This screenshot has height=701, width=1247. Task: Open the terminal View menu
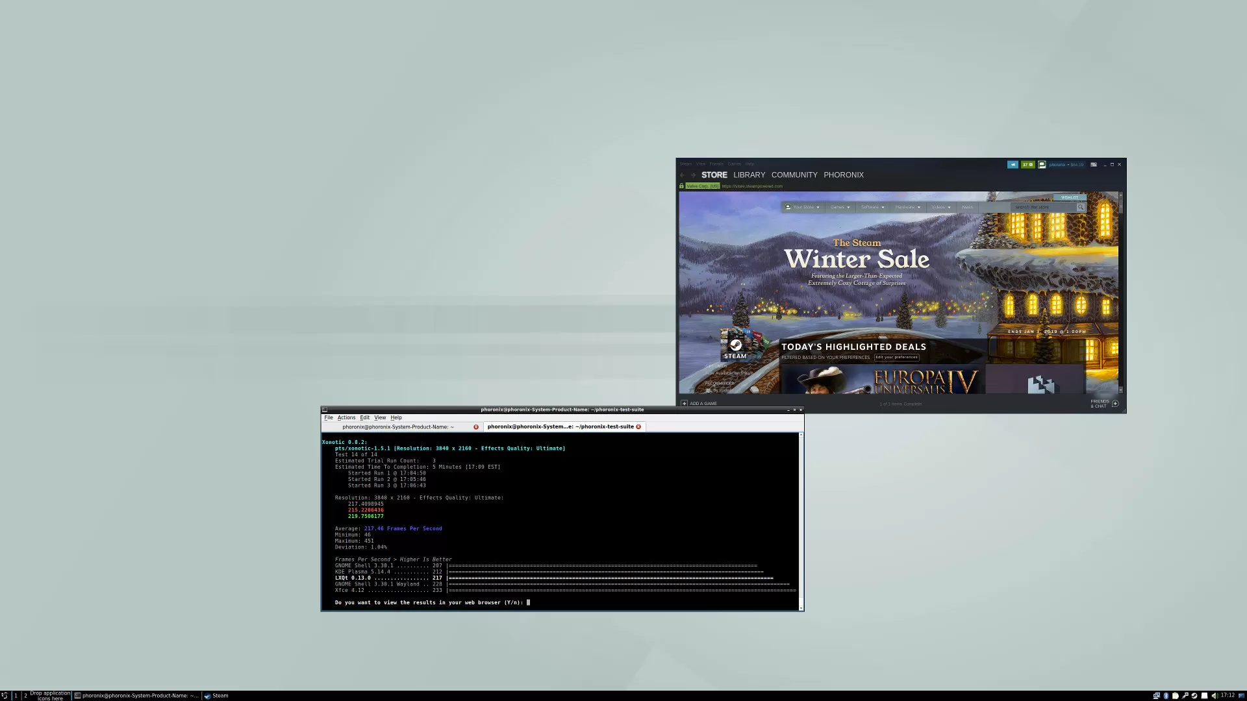point(380,418)
